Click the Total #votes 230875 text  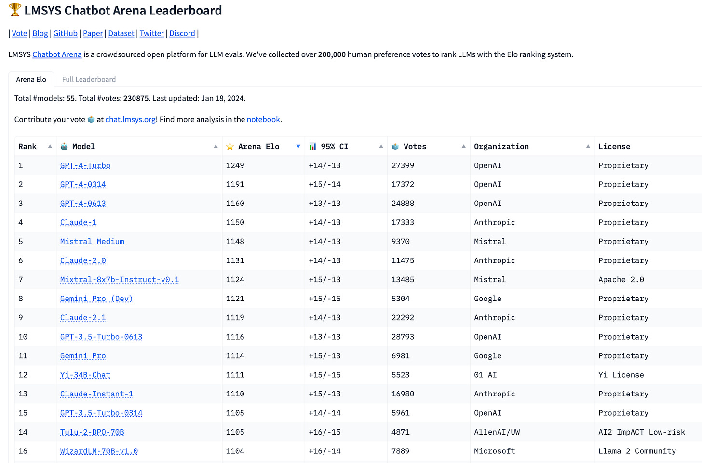(x=113, y=98)
